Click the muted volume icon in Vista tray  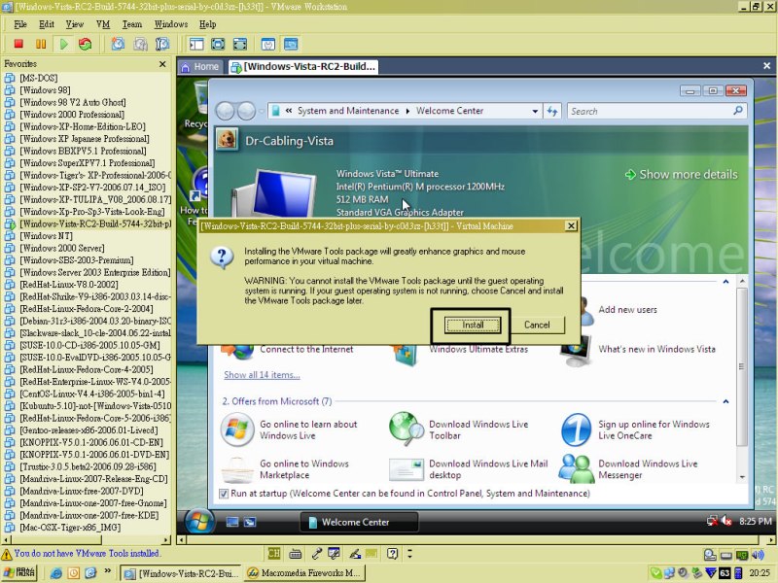726,521
